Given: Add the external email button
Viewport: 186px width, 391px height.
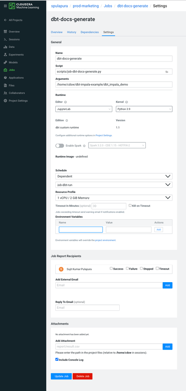Looking at the screenshot, I should (x=167, y=285).
